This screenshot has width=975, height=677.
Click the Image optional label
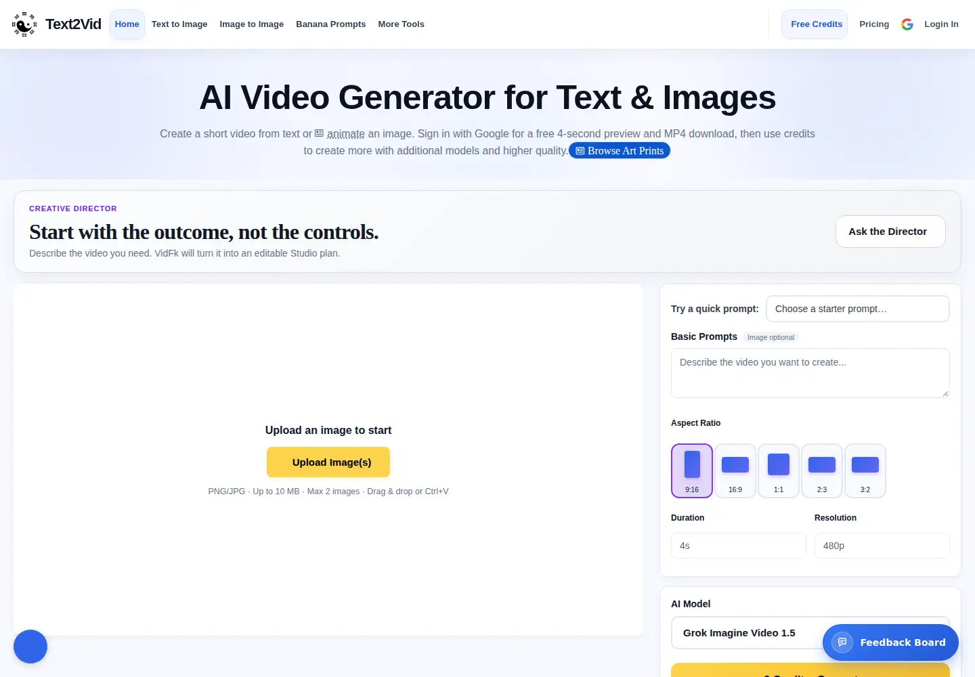point(771,337)
